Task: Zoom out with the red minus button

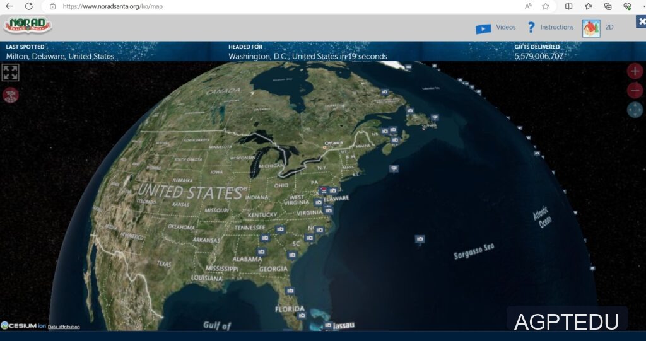Action: pos(635,90)
